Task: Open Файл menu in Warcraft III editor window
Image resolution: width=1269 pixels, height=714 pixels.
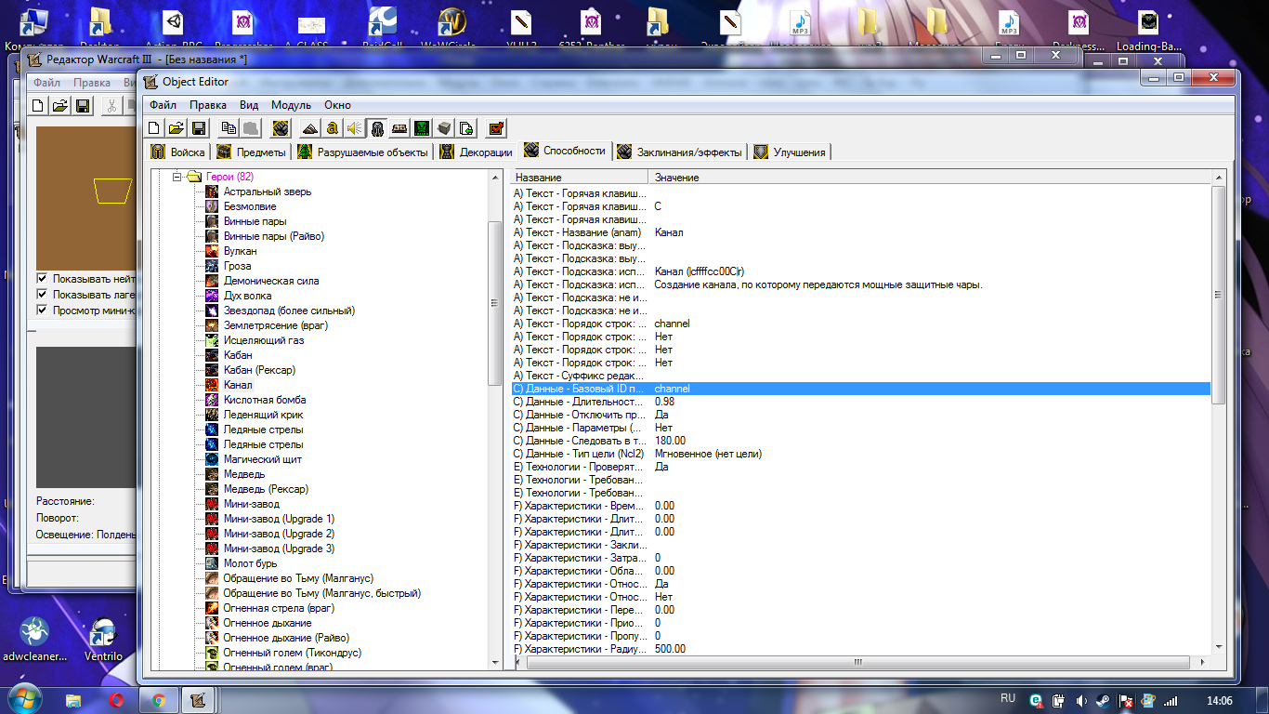Action: 46,83
